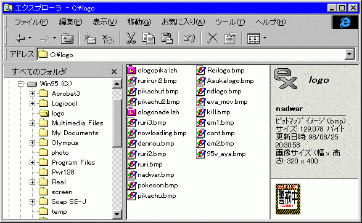This screenshot has height=223, width=362.
Task: Go up one folder level
Action: (67, 38)
